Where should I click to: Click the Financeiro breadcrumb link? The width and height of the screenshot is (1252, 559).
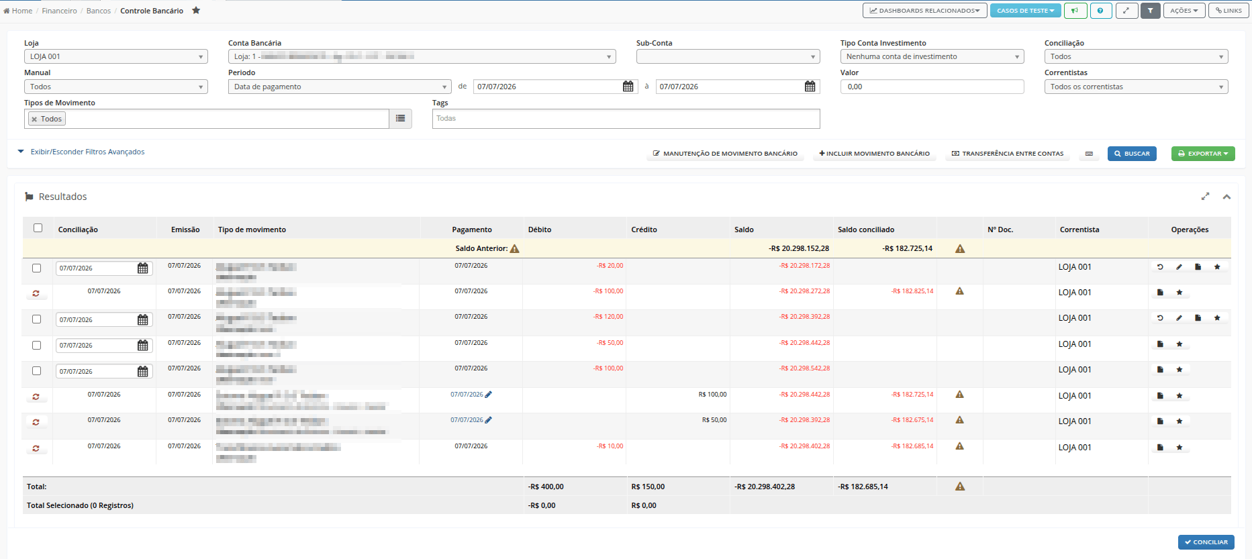point(59,11)
